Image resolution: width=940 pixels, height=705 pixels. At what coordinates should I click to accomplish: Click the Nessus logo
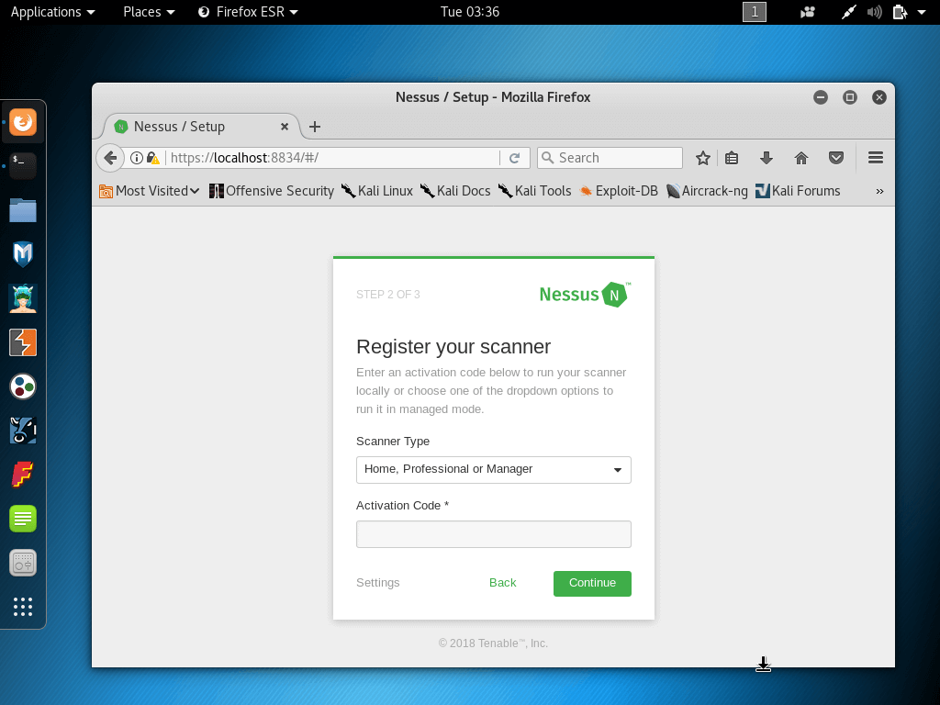coord(585,295)
